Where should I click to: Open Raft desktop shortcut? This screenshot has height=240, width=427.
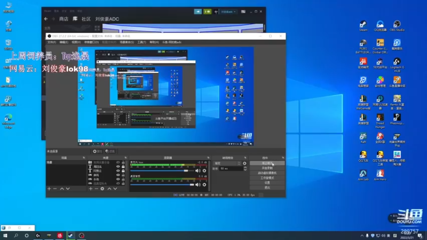tap(363, 138)
